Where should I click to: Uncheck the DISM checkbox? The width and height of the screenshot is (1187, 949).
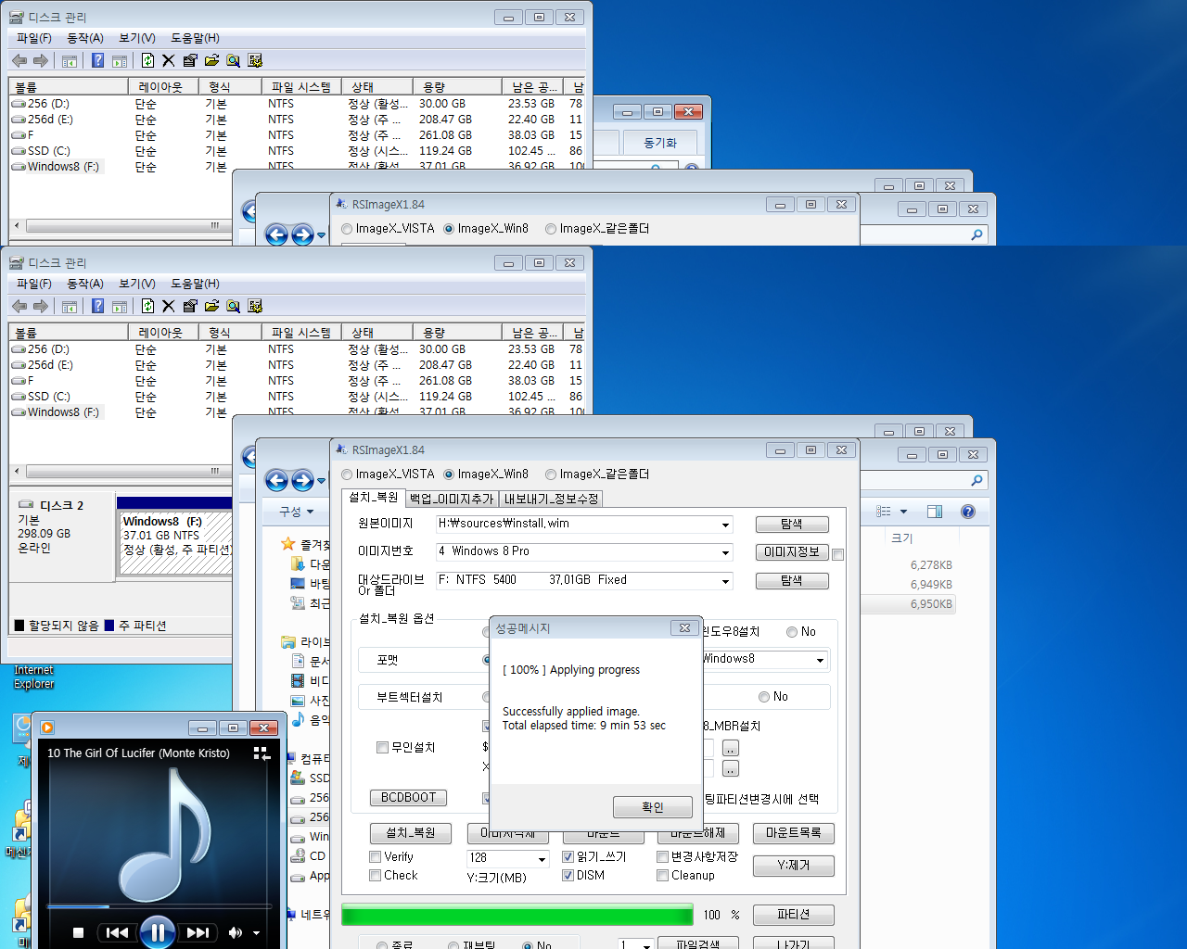click(x=568, y=875)
